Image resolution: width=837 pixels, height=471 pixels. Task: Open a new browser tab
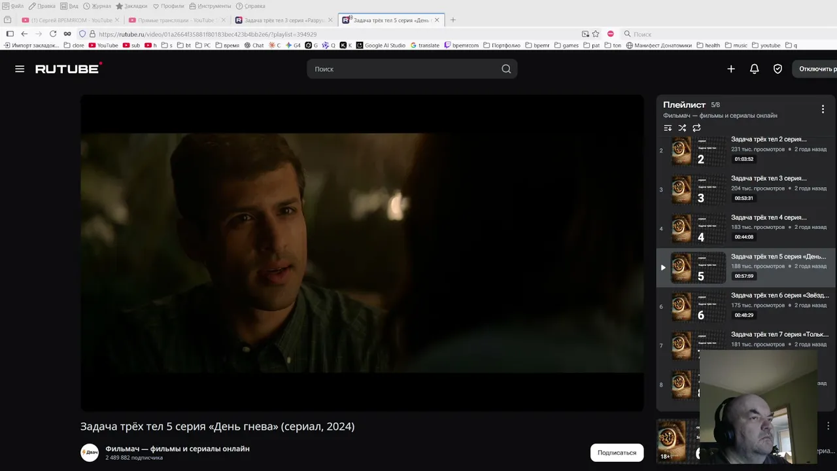[x=453, y=20]
